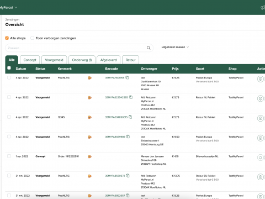Click action icon in Concept shipment row
The height and width of the screenshot is (199, 265).
coord(261,158)
